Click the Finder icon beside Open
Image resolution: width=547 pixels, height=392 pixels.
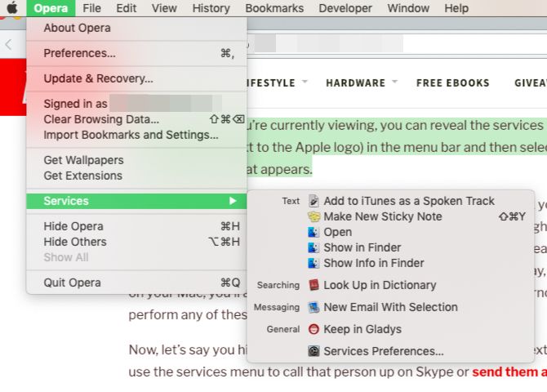point(314,232)
